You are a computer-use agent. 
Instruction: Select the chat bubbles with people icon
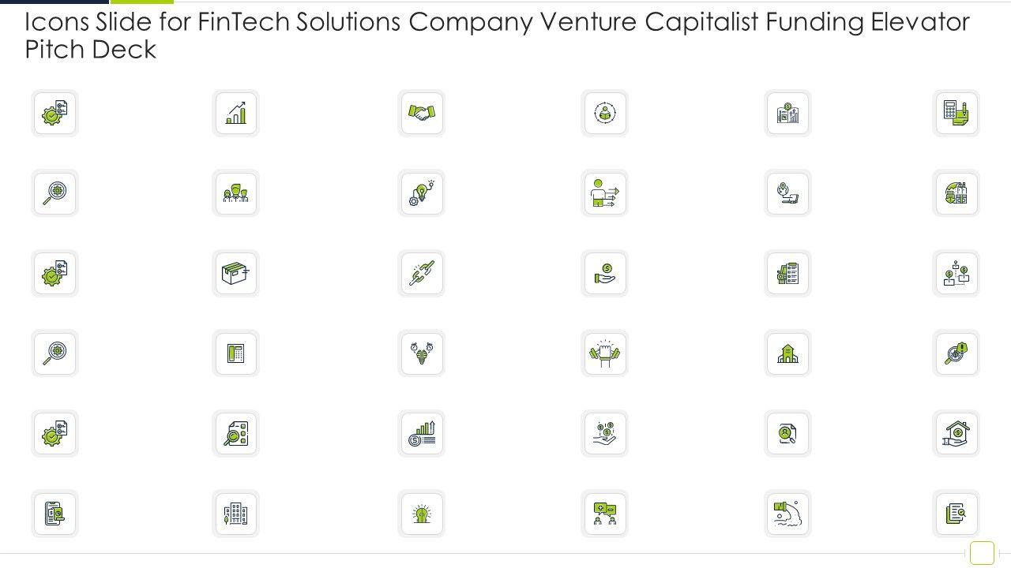[x=605, y=514]
